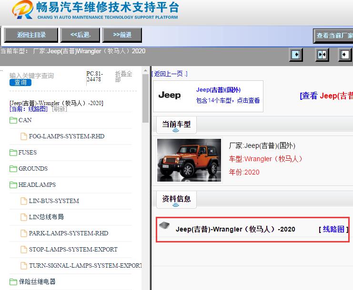Viewport: 353px width, 290px height.
Task: Click the CAN folder icon
Action: 13,120
